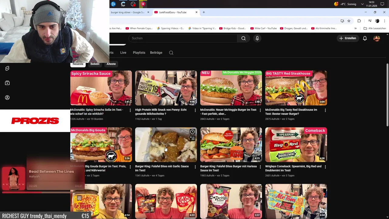Open the YouTube notifications bell
389x219 pixels.
[x=365, y=38]
